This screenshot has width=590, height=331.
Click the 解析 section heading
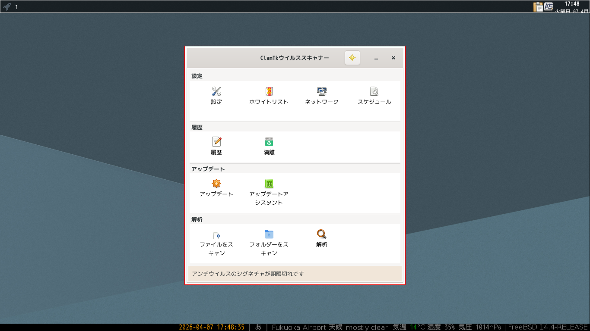[x=197, y=219]
